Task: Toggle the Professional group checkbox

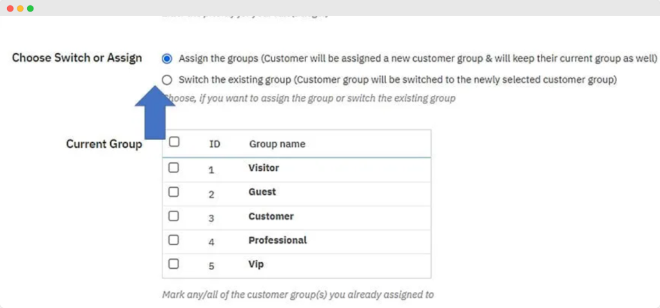Action: click(173, 240)
